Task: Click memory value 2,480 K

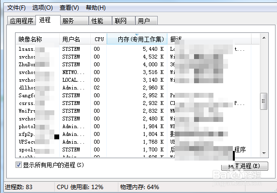Action: pos(153,119)
